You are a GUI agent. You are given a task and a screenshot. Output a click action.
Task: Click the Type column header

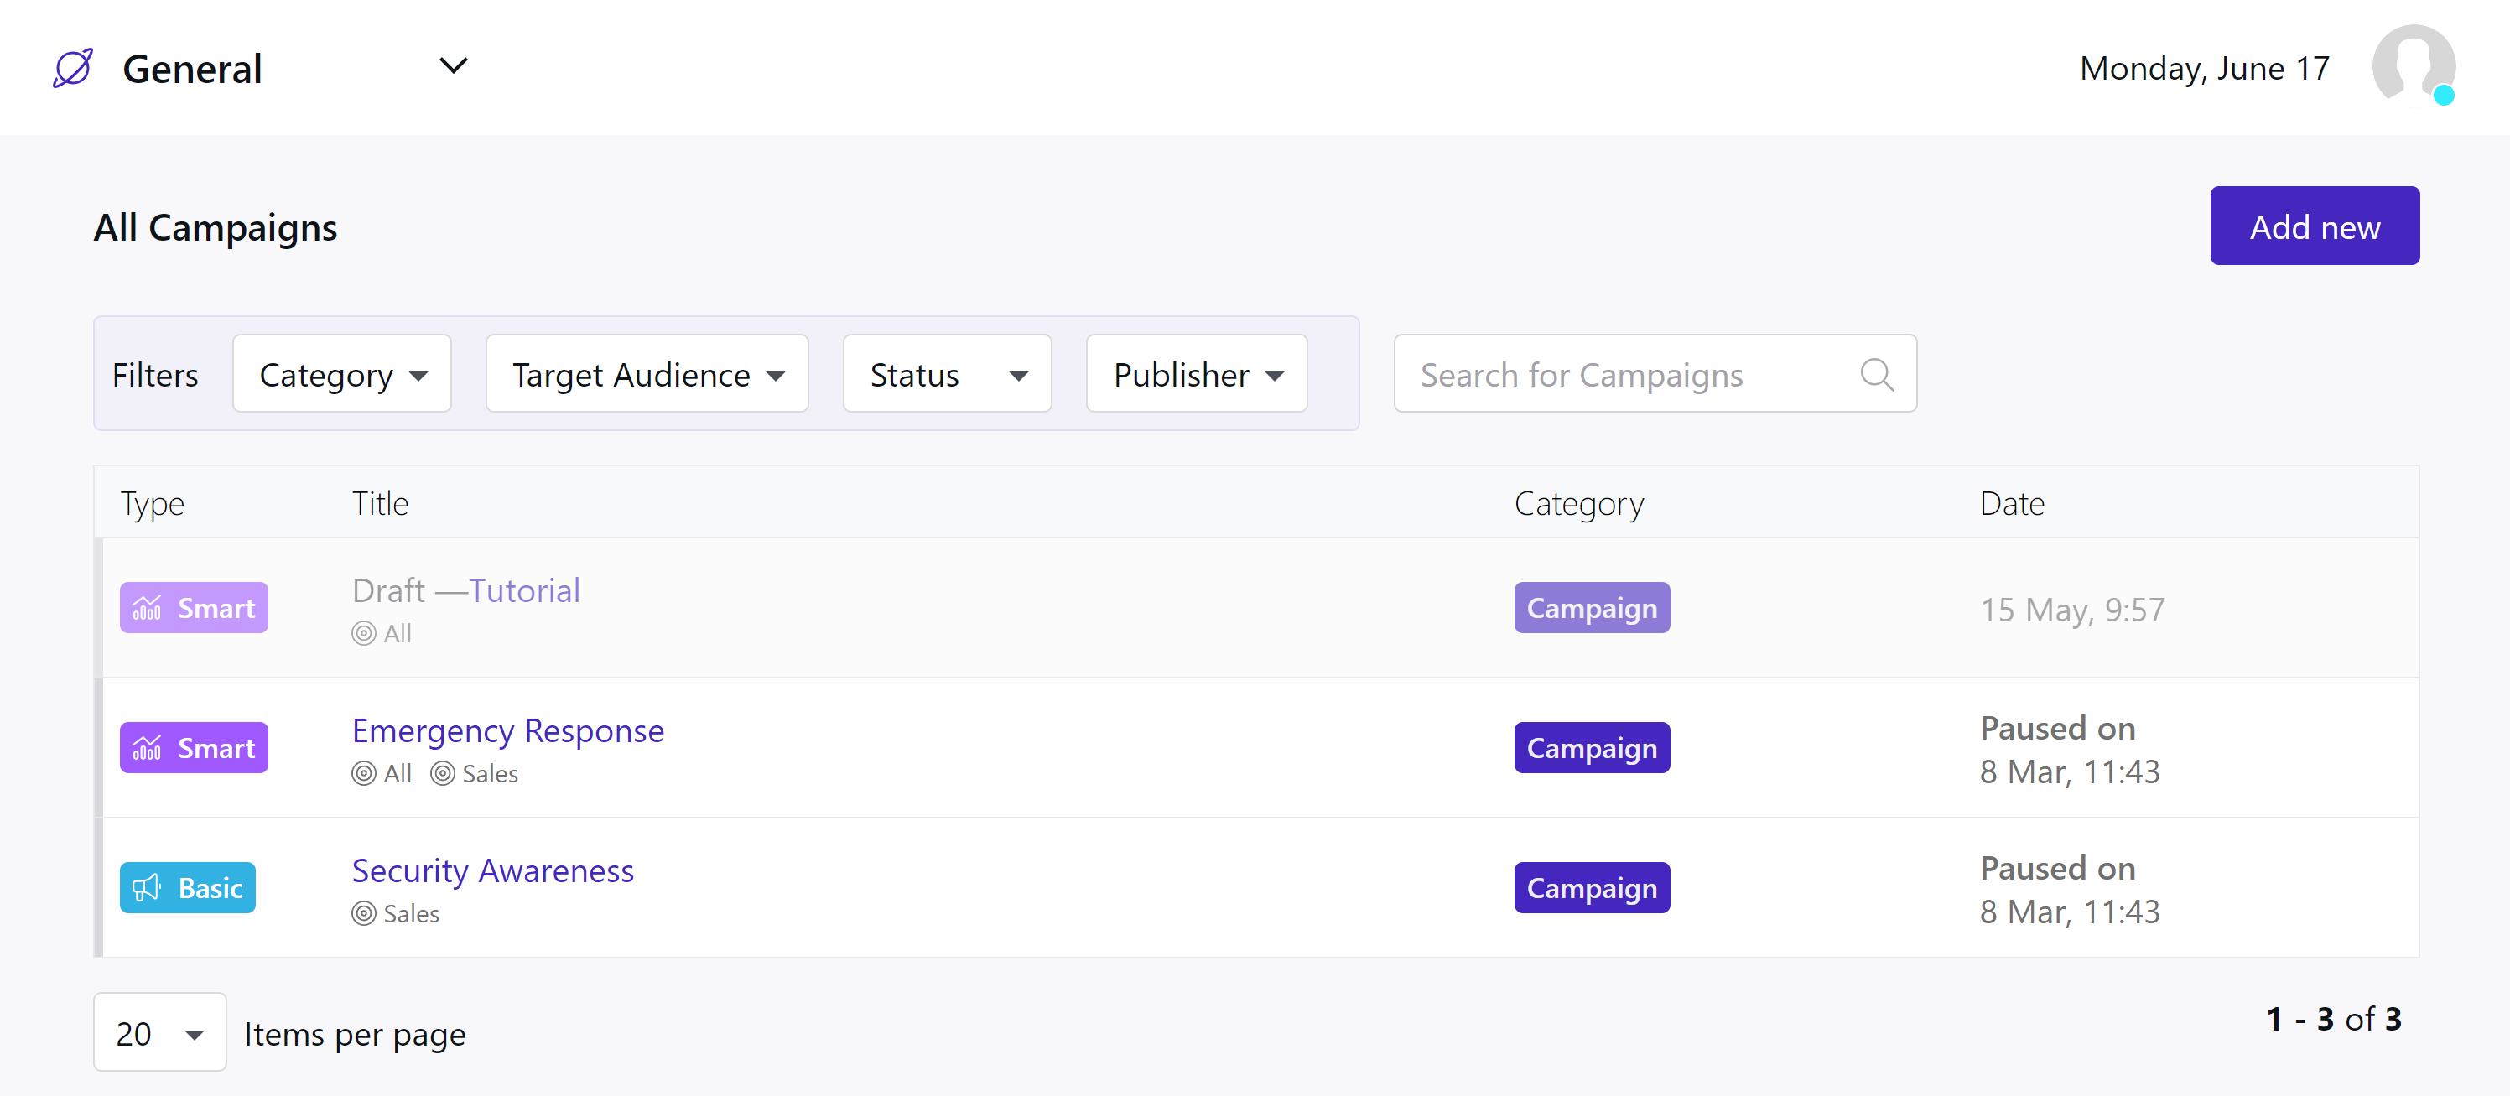click(152, 504)
